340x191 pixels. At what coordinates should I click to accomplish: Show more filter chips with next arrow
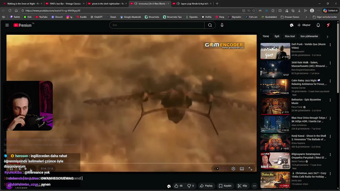327,37
